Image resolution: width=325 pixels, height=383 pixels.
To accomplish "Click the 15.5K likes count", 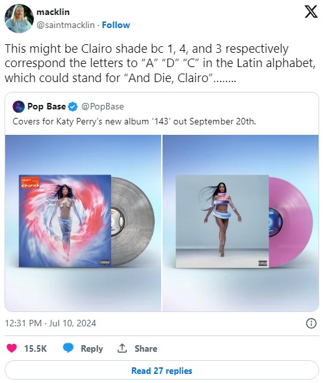I will pos(35,348).
